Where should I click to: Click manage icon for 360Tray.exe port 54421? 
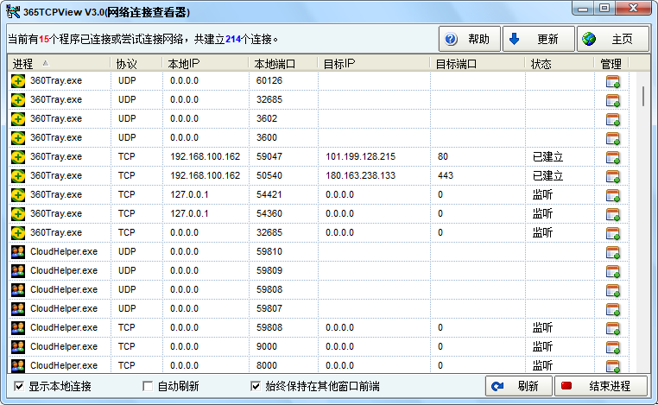[x=613, y=195]
